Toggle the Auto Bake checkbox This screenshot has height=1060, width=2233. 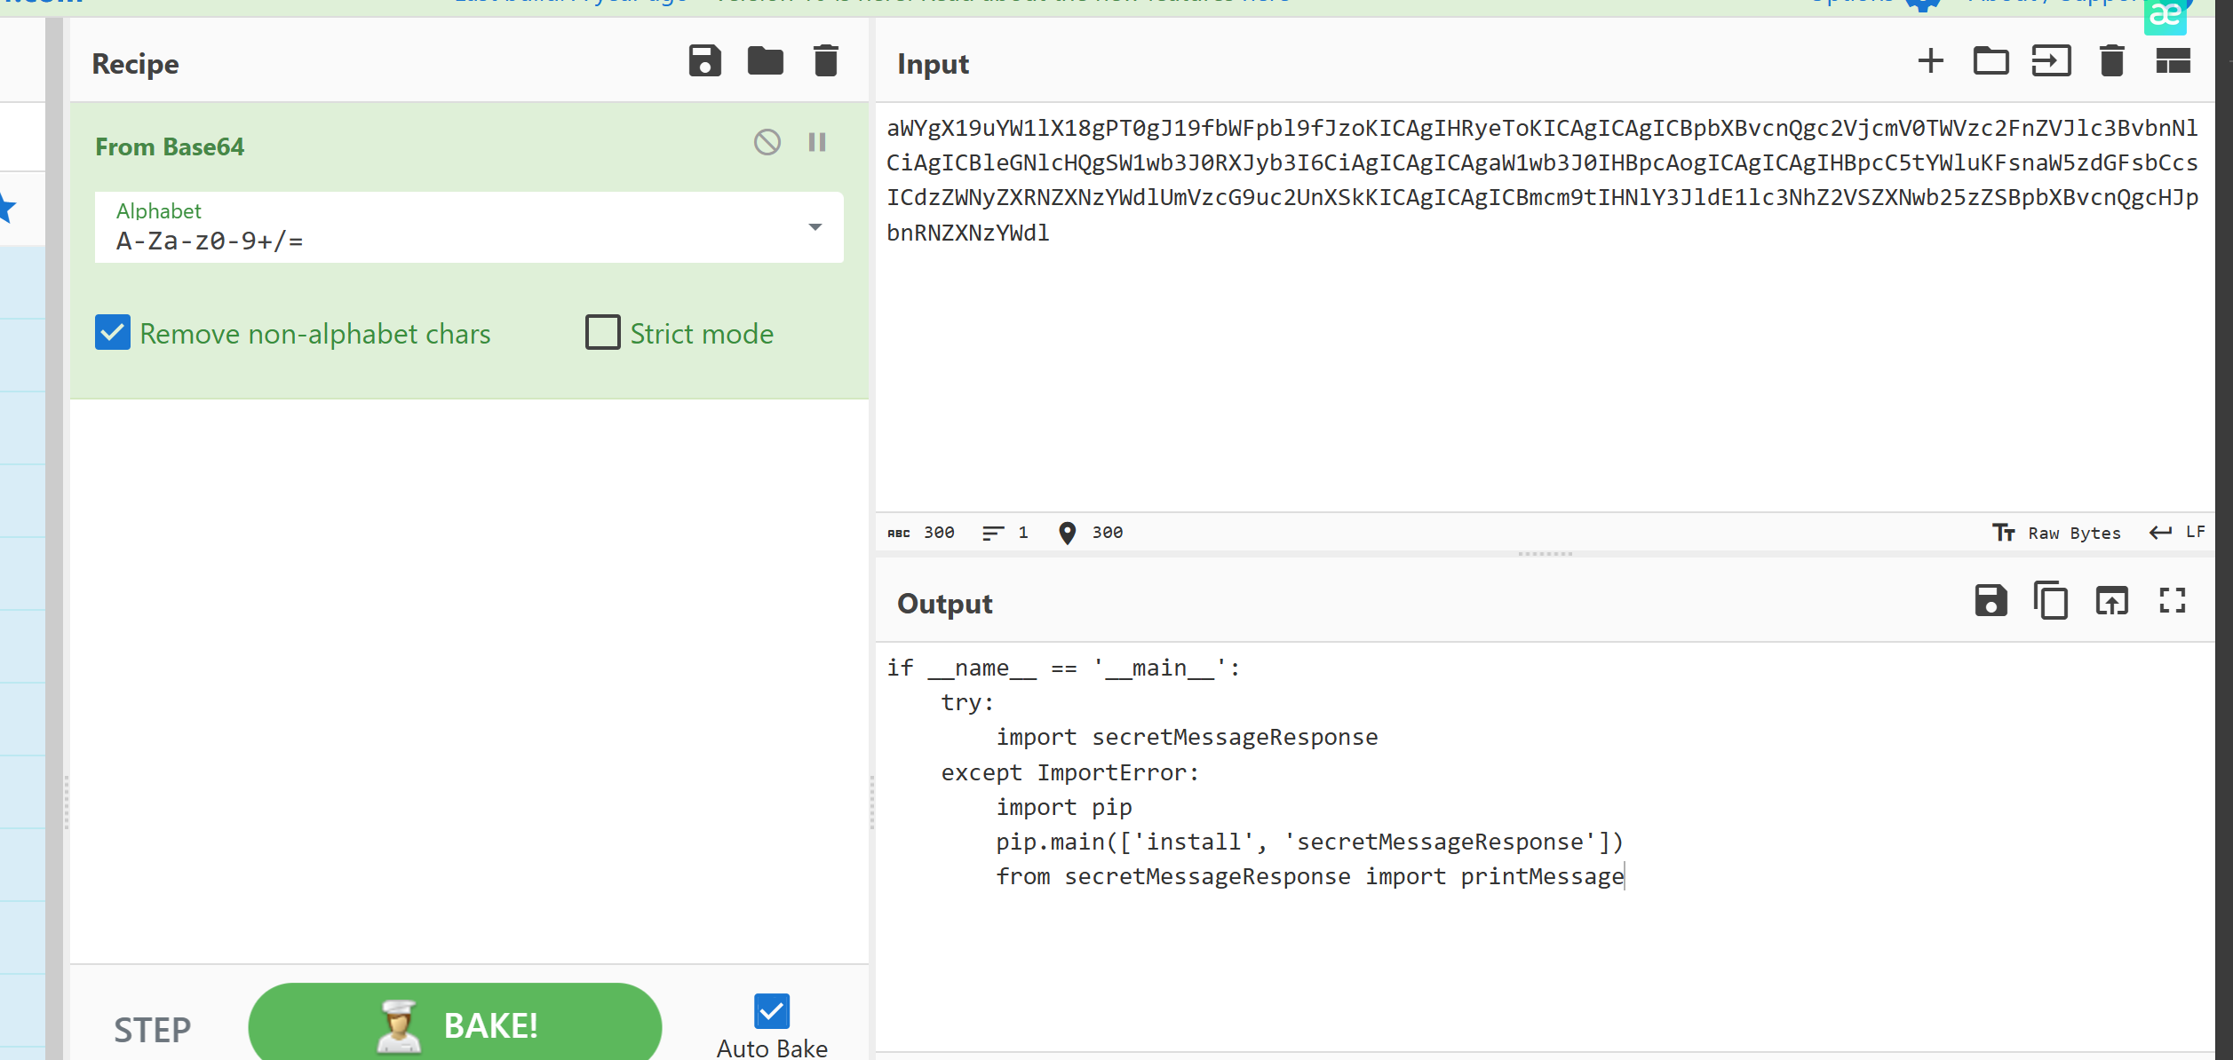771,1011
